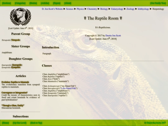Click the Back to Top footer button

(36, 123)
